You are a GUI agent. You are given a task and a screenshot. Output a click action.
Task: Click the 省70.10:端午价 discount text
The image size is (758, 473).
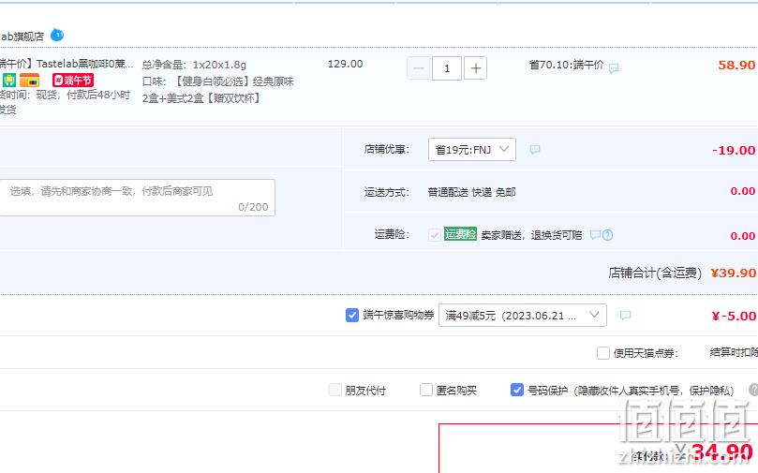point(566,65)
